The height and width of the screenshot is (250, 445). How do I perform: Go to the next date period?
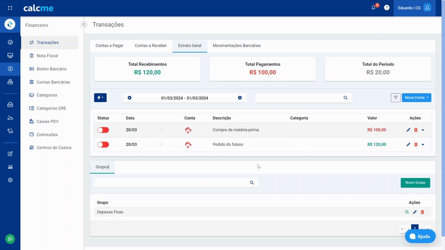point(240,98)
